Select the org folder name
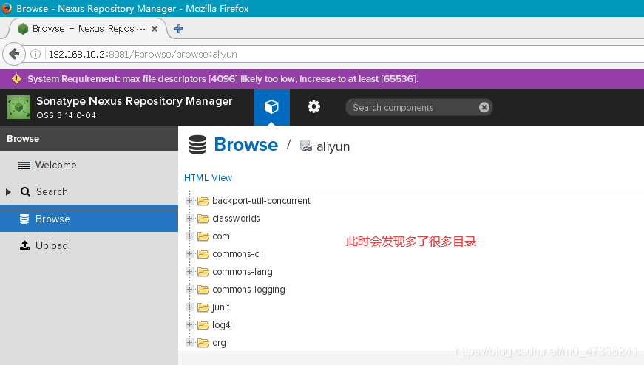The width and height of the screenshot is (644, 365). click(219, 343)
